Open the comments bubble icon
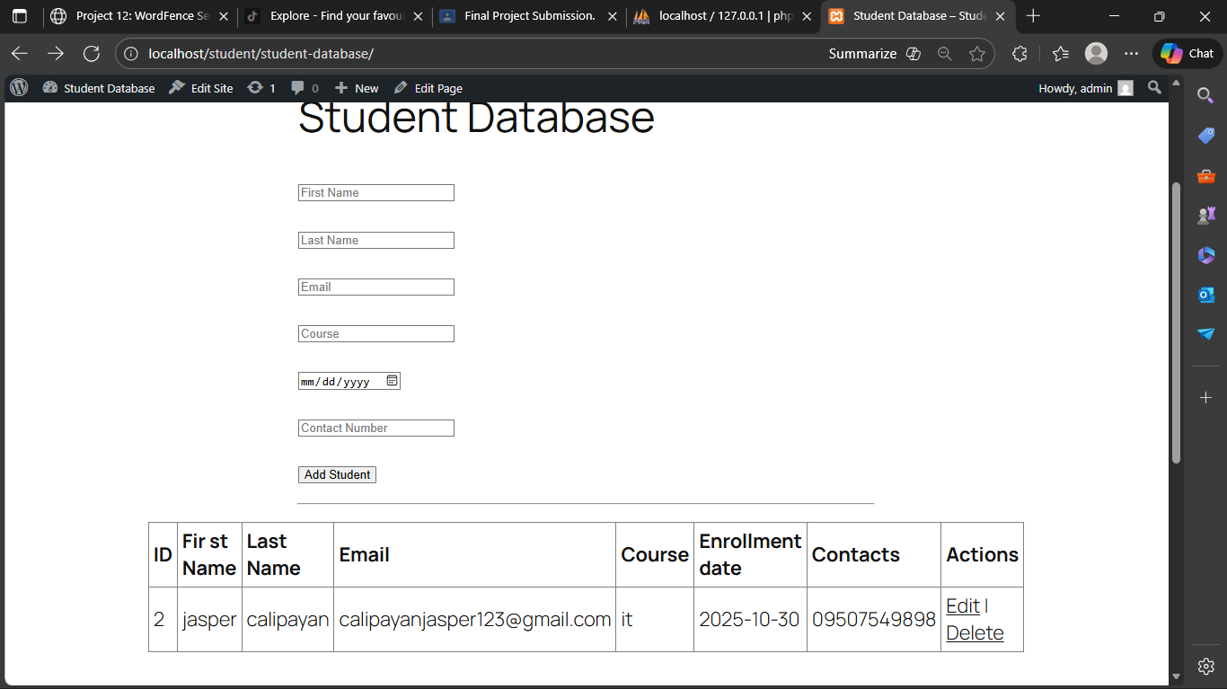 coord(297,88)
